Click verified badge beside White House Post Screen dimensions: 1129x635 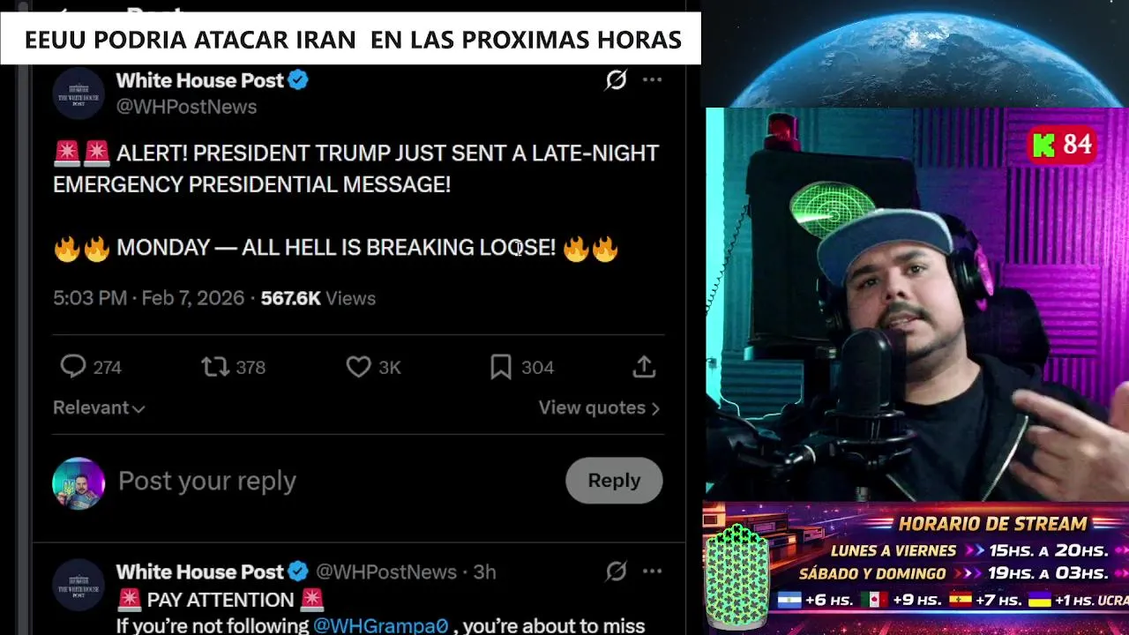pyautogui.click(x=298, y=80)
